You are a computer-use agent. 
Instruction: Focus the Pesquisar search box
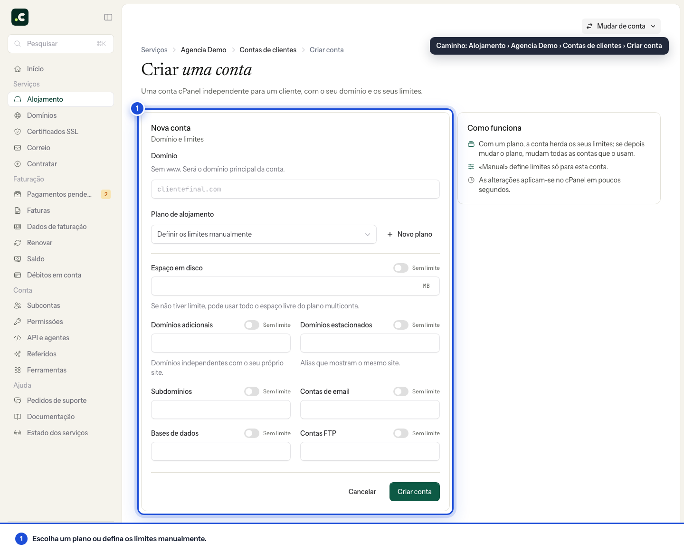(61, 44)
